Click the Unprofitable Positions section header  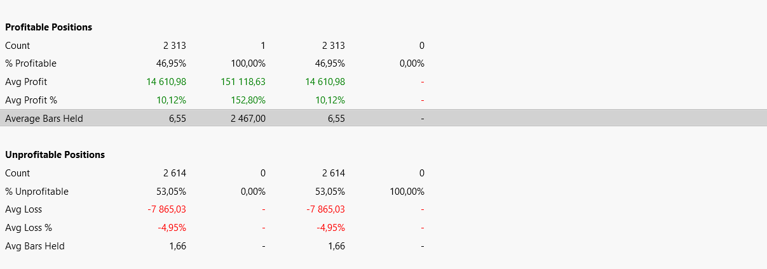pyautogui.click(x=55, y=155)
